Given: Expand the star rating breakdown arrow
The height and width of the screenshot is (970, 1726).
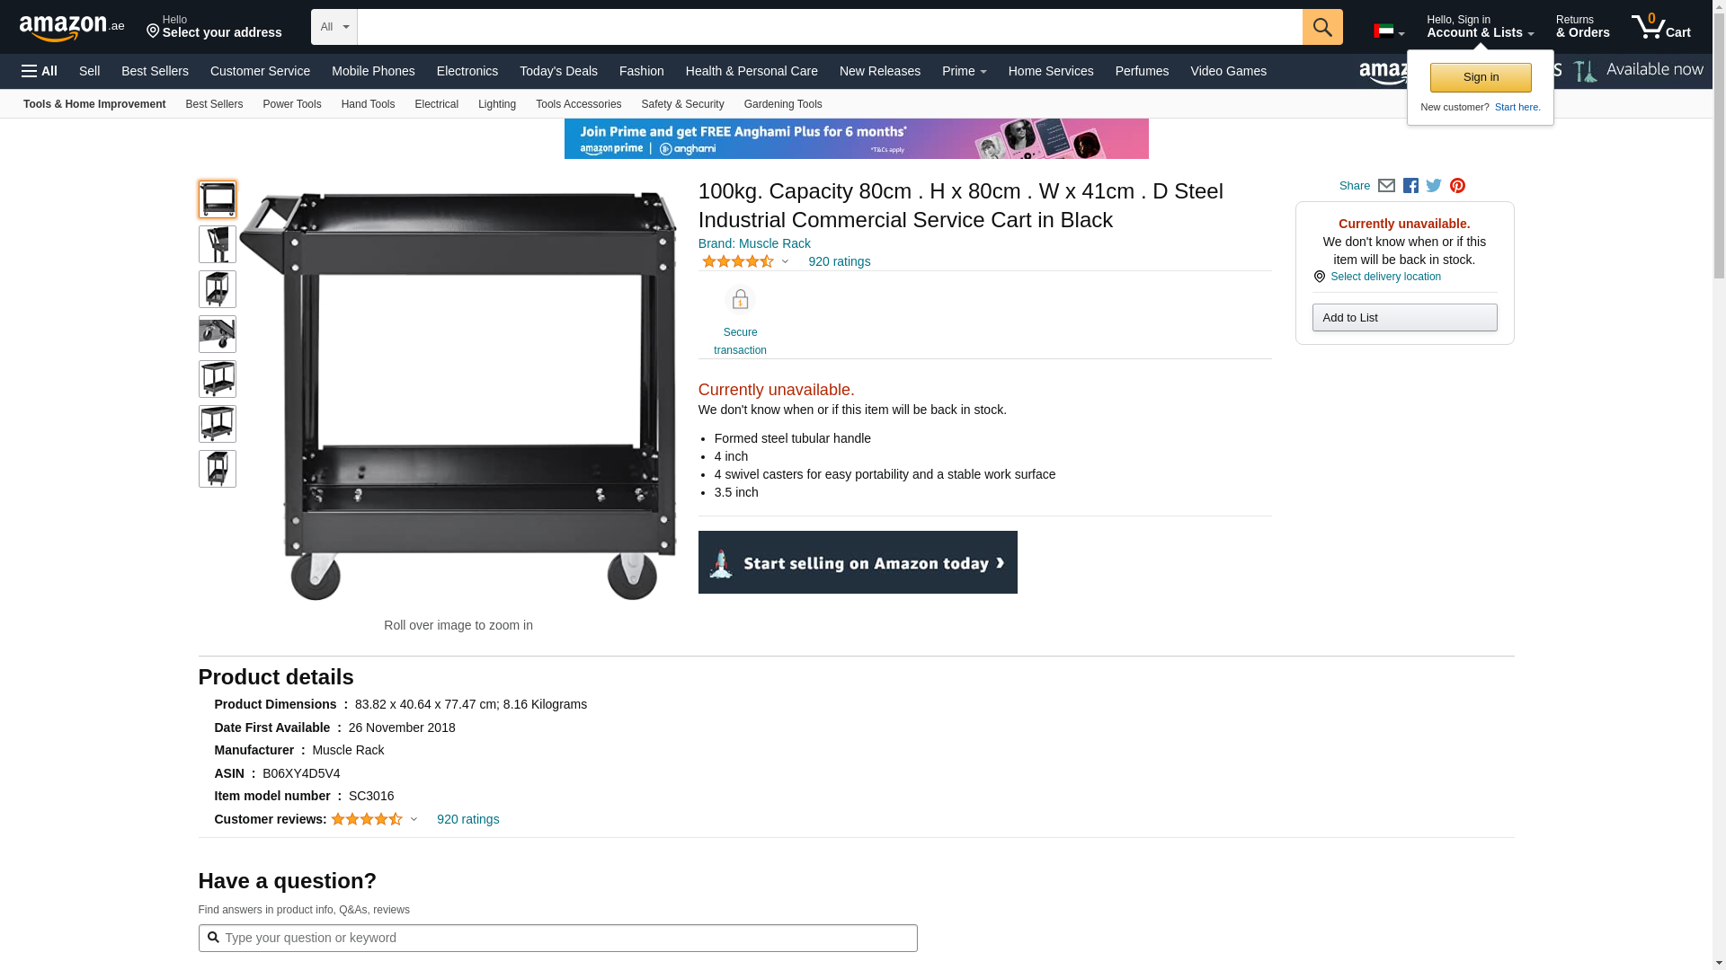Looking at the screenshot, I should pos(785,262).
